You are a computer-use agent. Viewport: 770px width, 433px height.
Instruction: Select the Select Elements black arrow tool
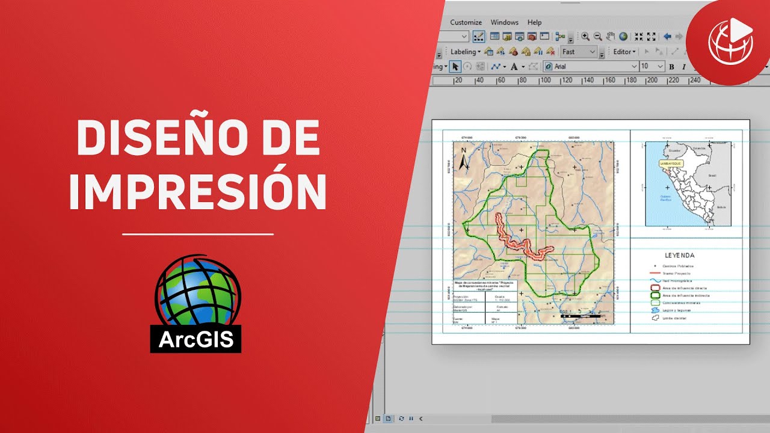tap(455, 67)
